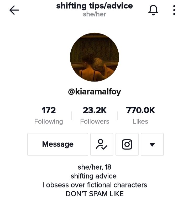Screen dimensions: 189x211
Task: Click the Message button
Action: click(x=58, y=145)
